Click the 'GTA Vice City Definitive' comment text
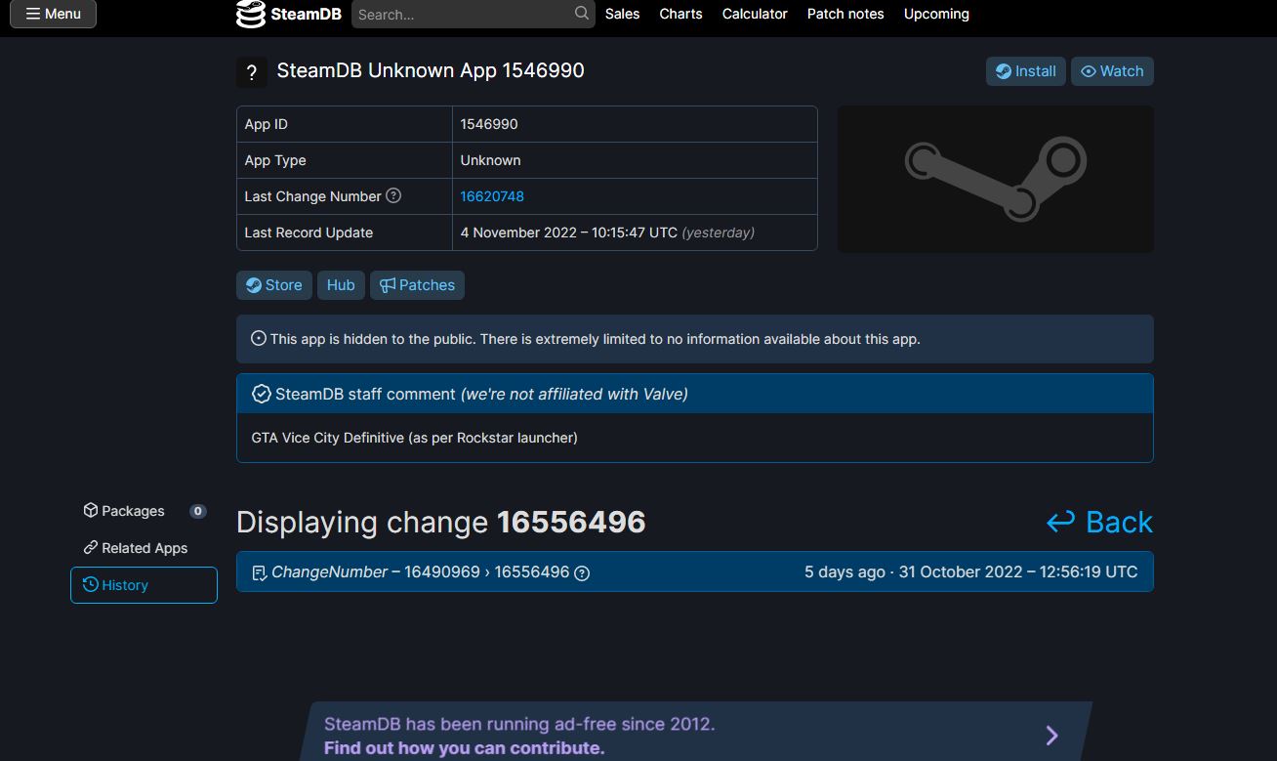This screenshot has height=761, width=1277. (x=414, y=438)
